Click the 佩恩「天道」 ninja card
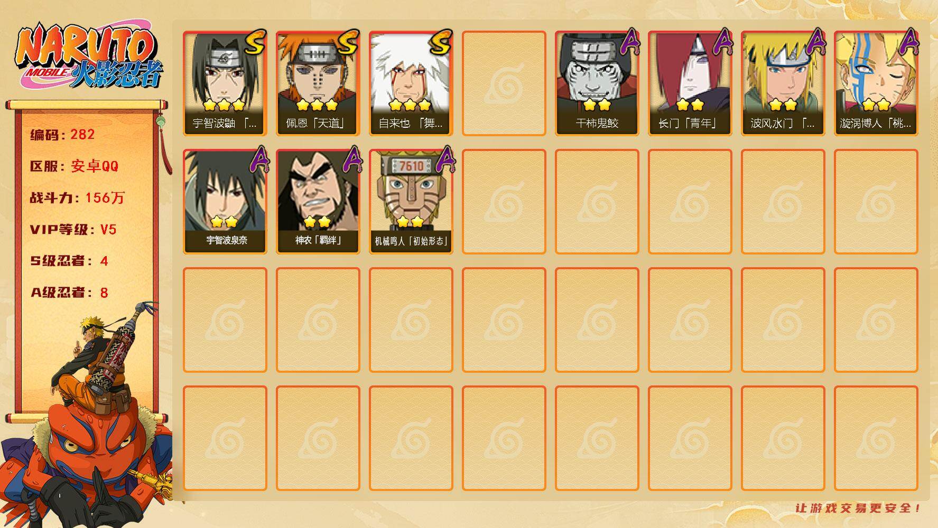 click(x=318, y=83)
